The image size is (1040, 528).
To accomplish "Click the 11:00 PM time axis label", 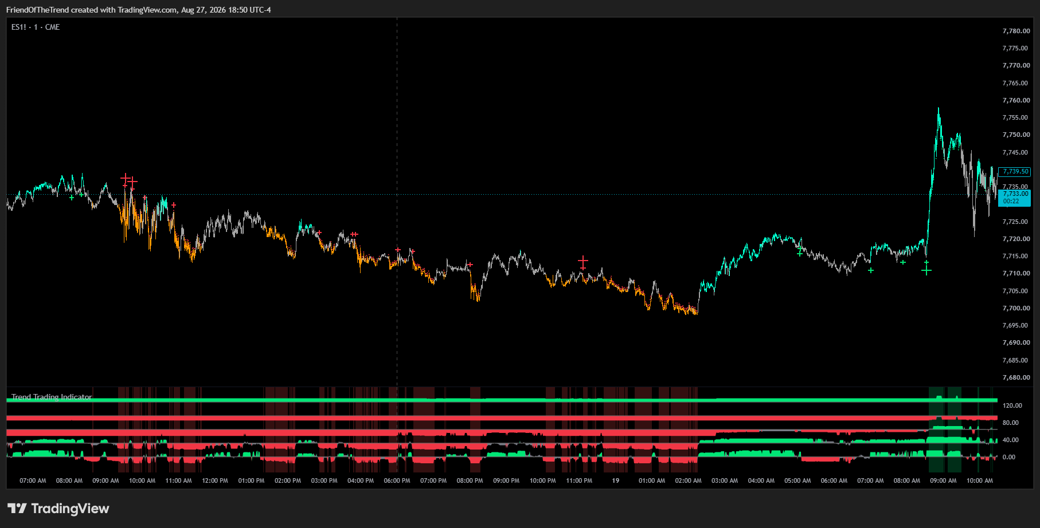I will [579, 480].
